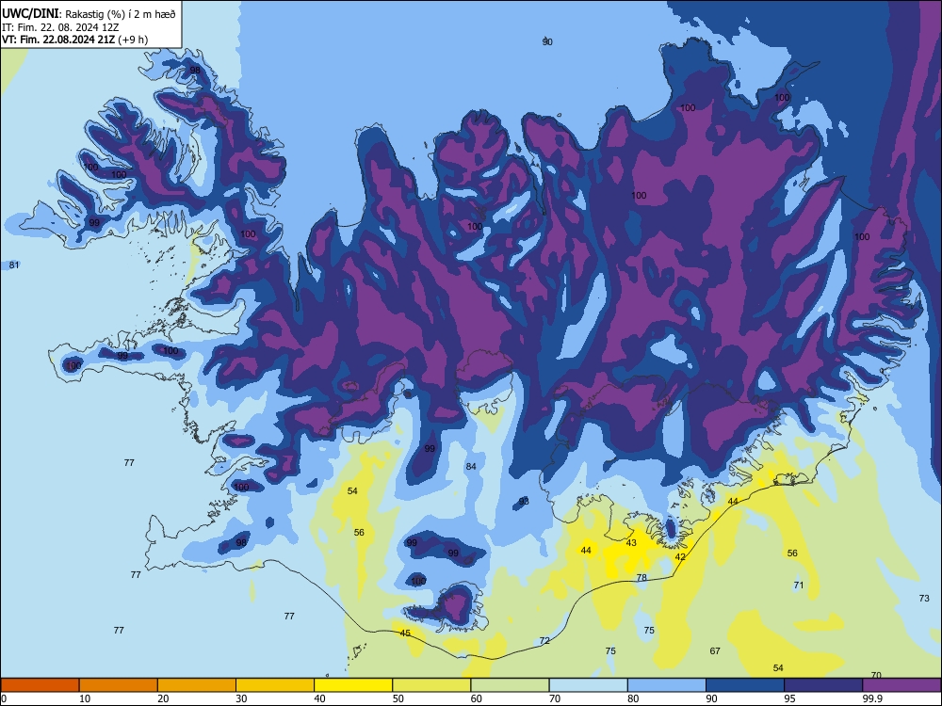The width and height of the screenshot is (942, 706).
Task: Pick the dark blue 90–95 legend swatch
Action: pos(745,685)
